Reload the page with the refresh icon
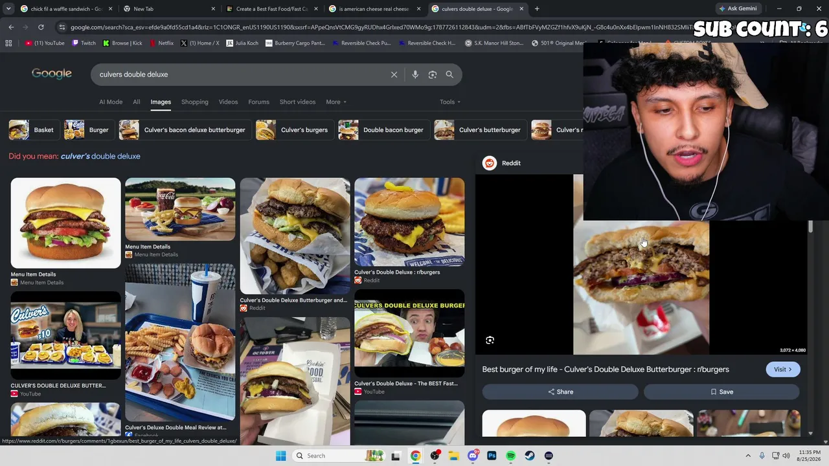This screenshot has height=466, width=829. click(x=41, y=27)
